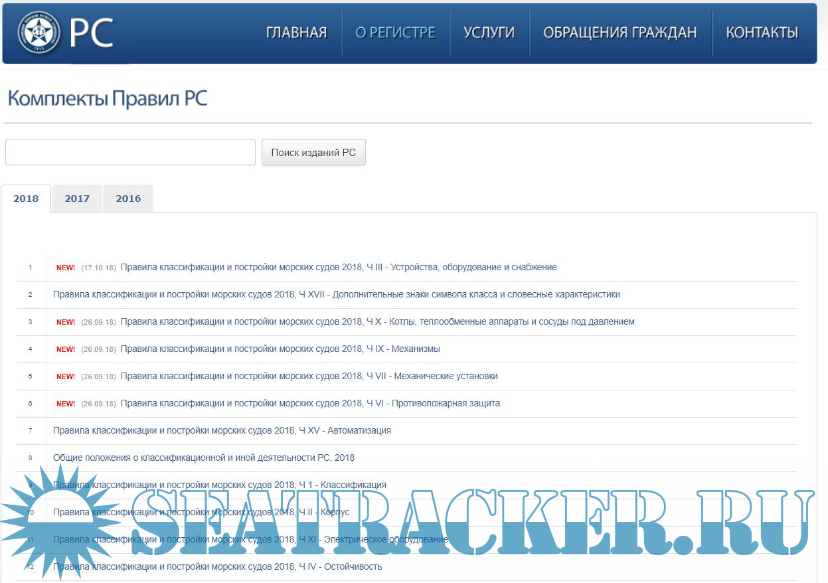Click the РС logo emblem in header

(39, 33)
